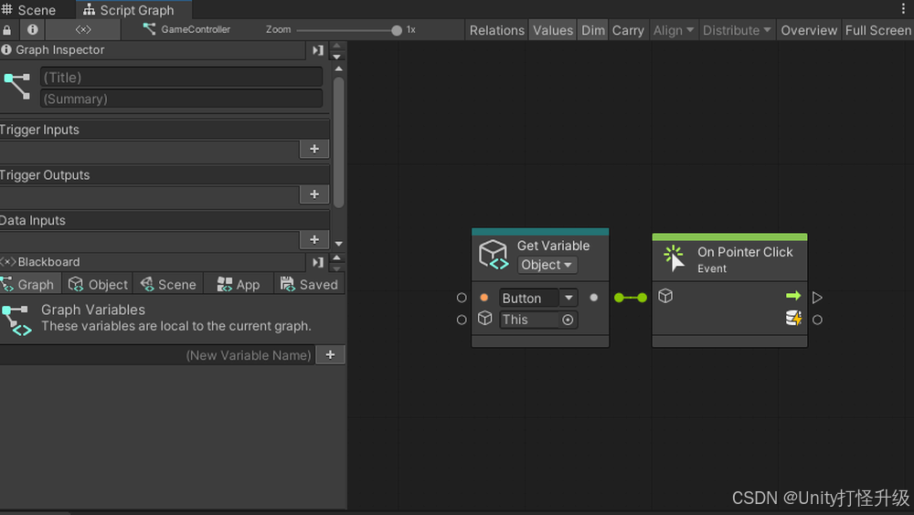This screenshot has width=914, height=515.
Task: Click the green connection between nodes
Action: tap(631, 298)
